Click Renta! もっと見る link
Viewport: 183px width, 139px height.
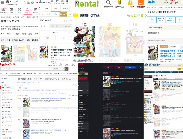[x=137, y=15]
